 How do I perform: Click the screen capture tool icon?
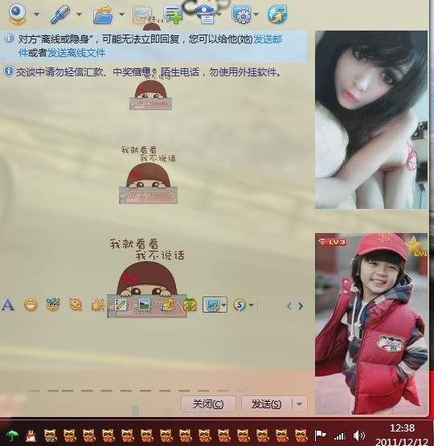[x=212, y=305]
